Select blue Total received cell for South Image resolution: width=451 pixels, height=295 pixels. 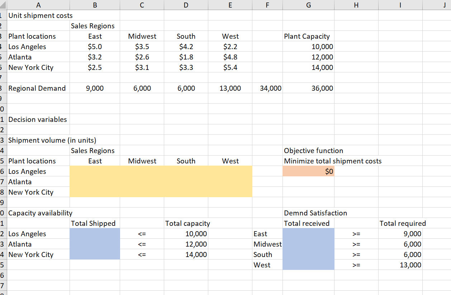(308, 255)
